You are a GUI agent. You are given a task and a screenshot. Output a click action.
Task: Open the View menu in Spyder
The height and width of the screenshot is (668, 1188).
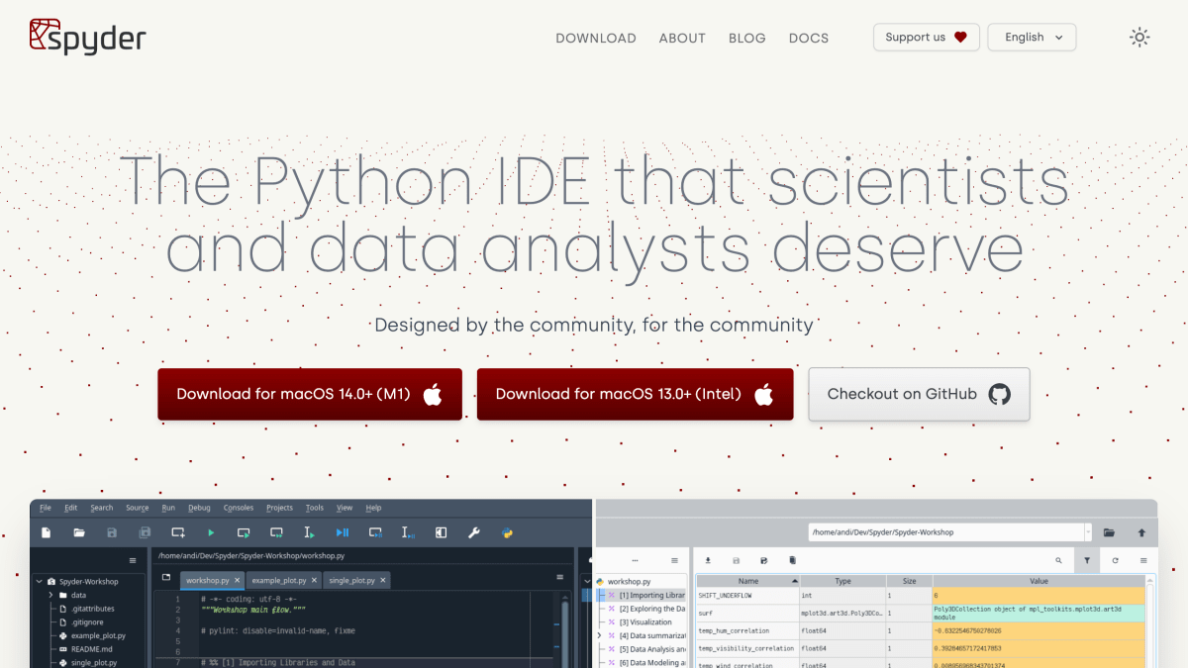[345, 508]
